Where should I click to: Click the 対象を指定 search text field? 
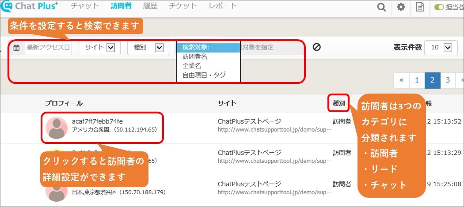272,47
